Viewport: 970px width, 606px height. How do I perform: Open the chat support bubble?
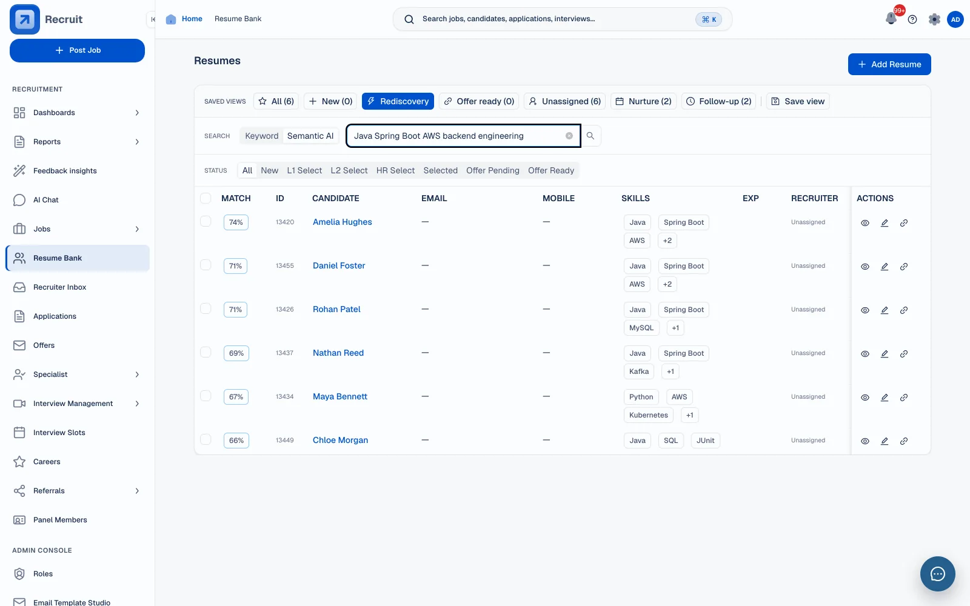[937, 573]
